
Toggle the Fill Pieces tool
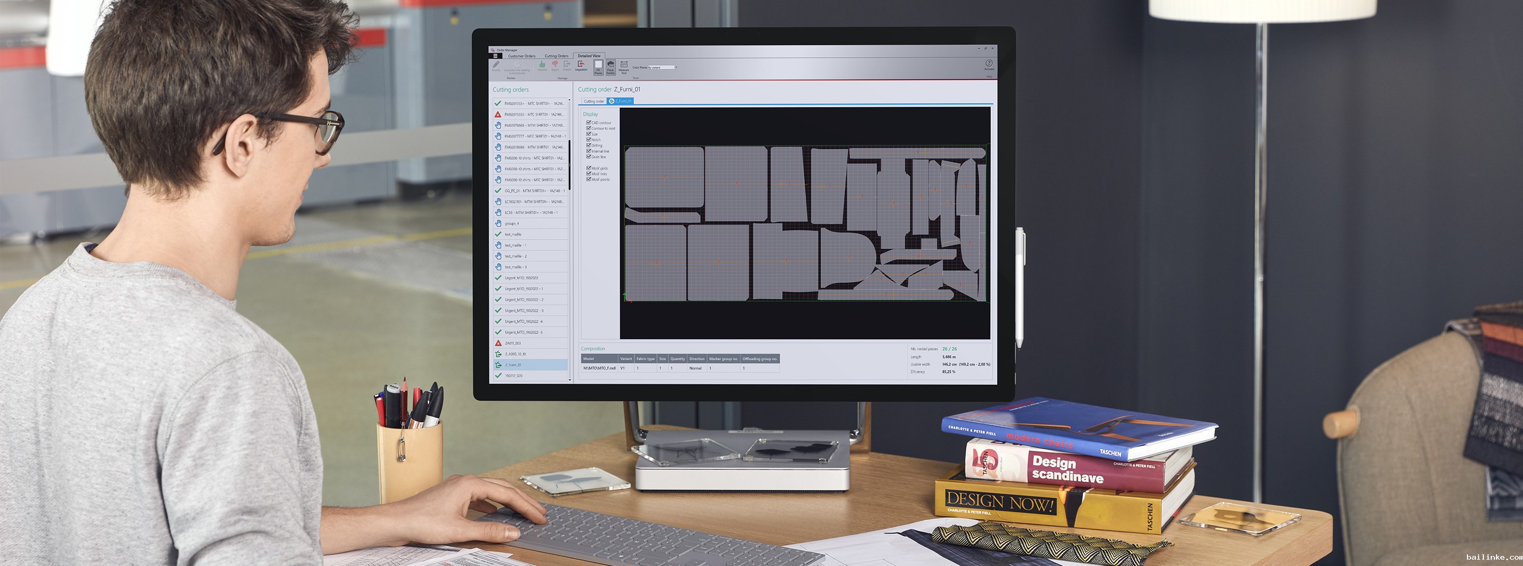598,66
